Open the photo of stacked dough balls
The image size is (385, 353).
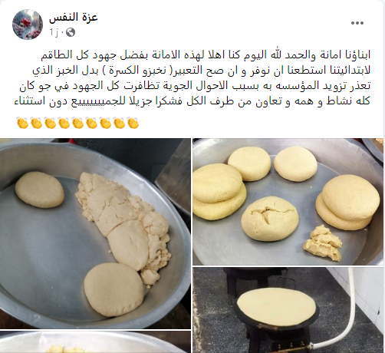[x=288, y=202]
